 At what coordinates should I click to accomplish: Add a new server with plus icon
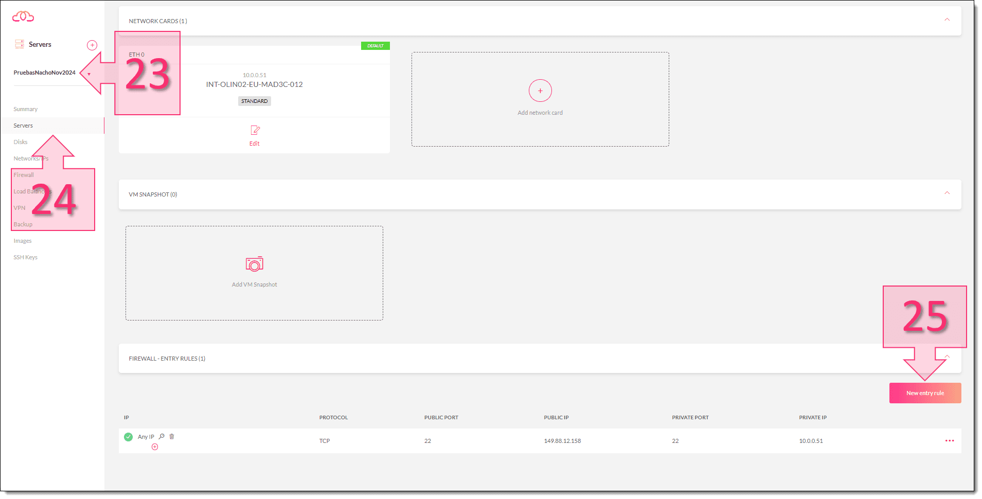pos(92,45)
